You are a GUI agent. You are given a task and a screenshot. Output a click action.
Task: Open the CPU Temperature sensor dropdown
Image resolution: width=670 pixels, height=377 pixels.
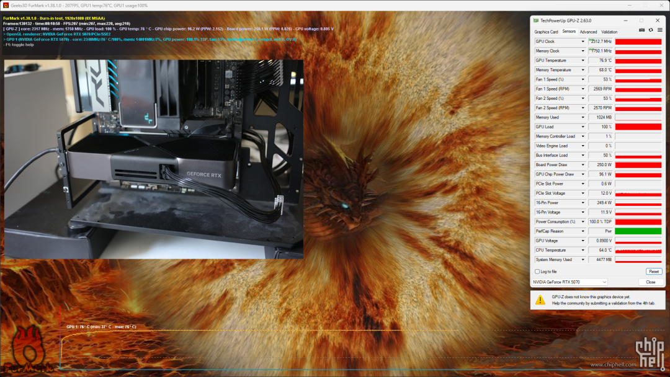583,250
